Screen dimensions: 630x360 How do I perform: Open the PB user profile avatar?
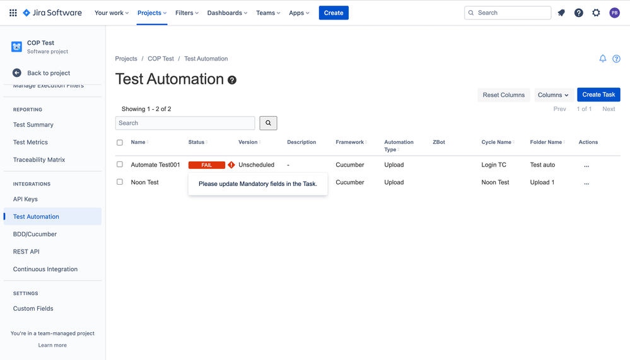tap(614, 13)
